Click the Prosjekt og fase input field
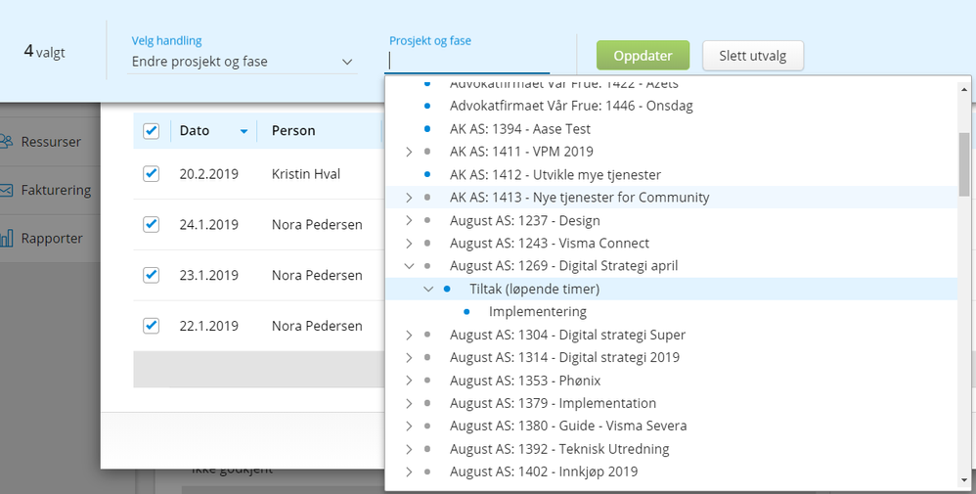The width and height of the screenshot is (976, 494). pyautogui.click(x=466, y=61)
